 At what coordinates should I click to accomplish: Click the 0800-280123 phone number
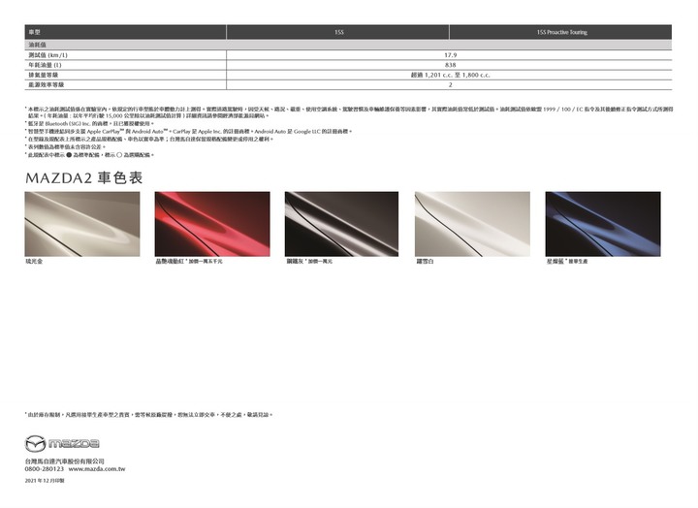tap(45, 469)
